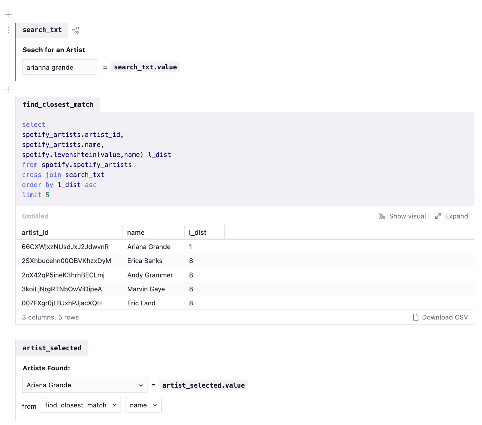The width and height of the screenshot is (482, 425).
Task: Click the artist search text input field
Action: (x=60, y=67)
